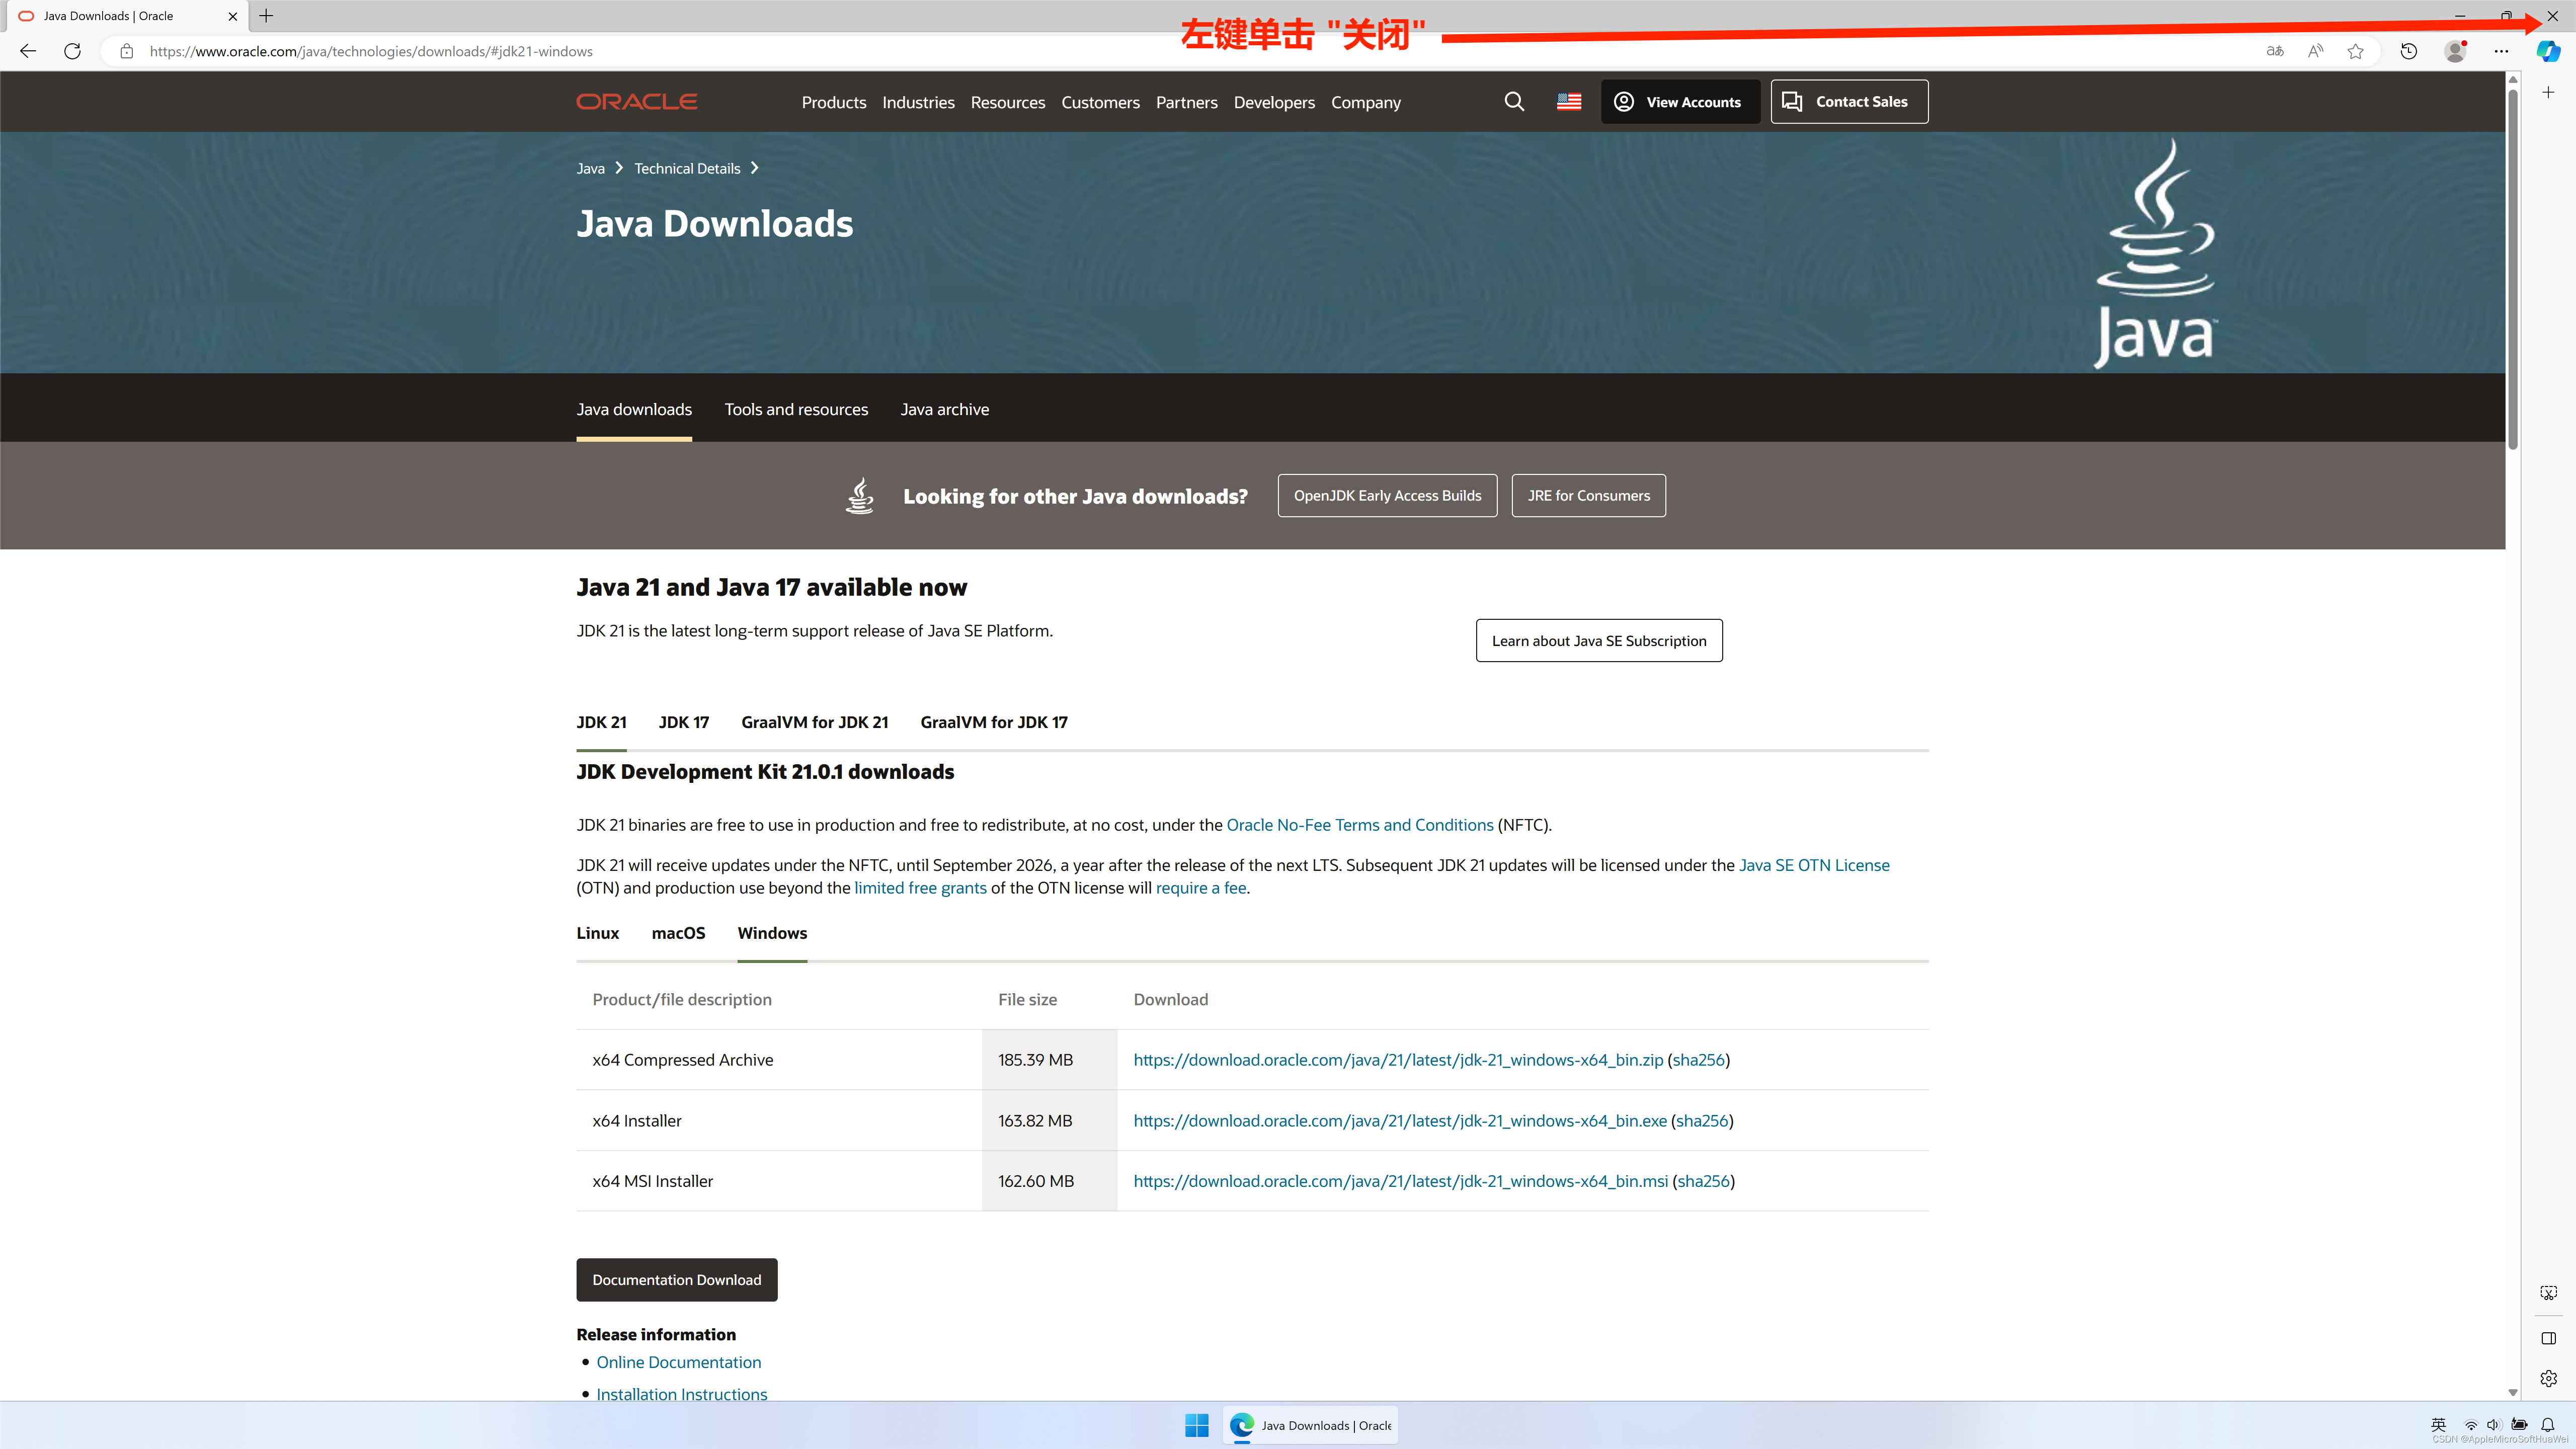Screen dimensions: 2576x1449
Task: Open the user profile avatar
Action: 2455,51
